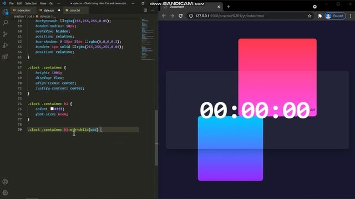Open the Accounts menu icon
This screenshot has width=355, height=199.
(5, 181)
